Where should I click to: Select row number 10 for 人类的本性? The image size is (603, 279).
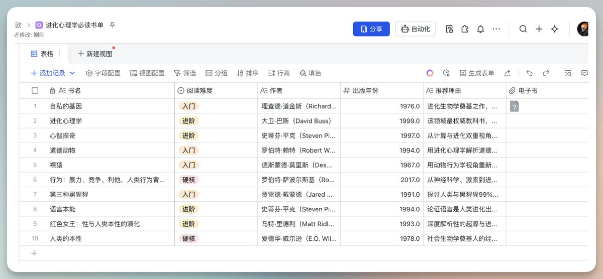click(x=35, y=238)
